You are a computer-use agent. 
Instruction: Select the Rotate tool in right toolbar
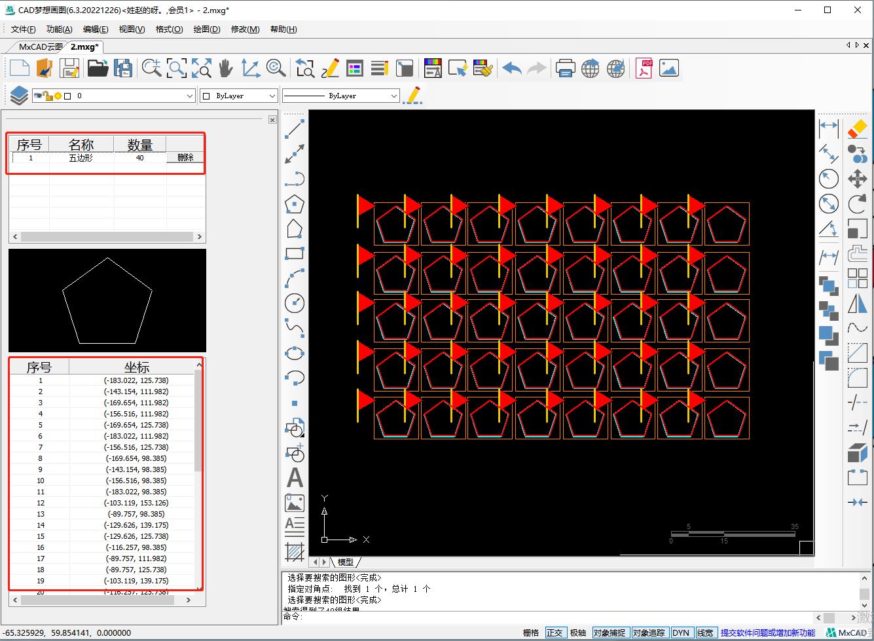pyautogui.click(x=857, y=204)
